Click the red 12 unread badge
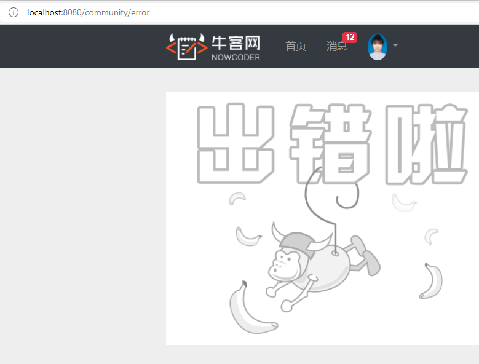The image size is (479, 364). [350, 38]
